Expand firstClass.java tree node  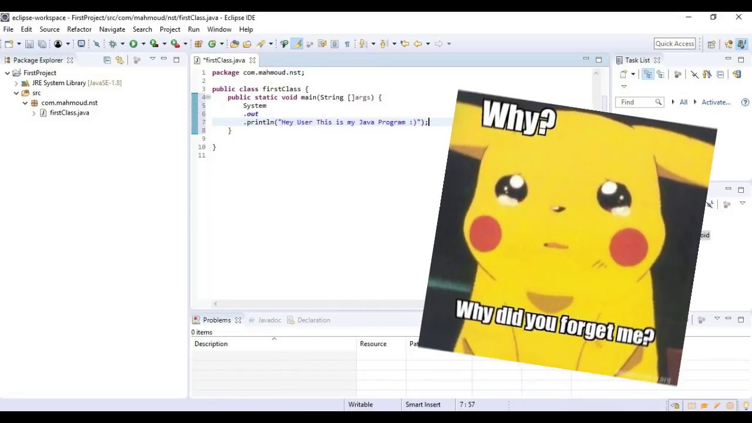pyautogui.click(x=34, y=113)
